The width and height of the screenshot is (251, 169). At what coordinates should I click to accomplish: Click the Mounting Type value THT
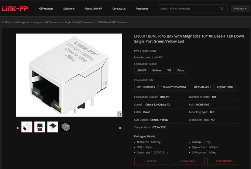click(212, 112)
